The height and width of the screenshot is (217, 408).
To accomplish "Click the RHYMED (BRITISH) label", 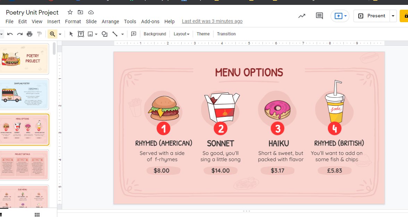I will click(x=339, y=143).
